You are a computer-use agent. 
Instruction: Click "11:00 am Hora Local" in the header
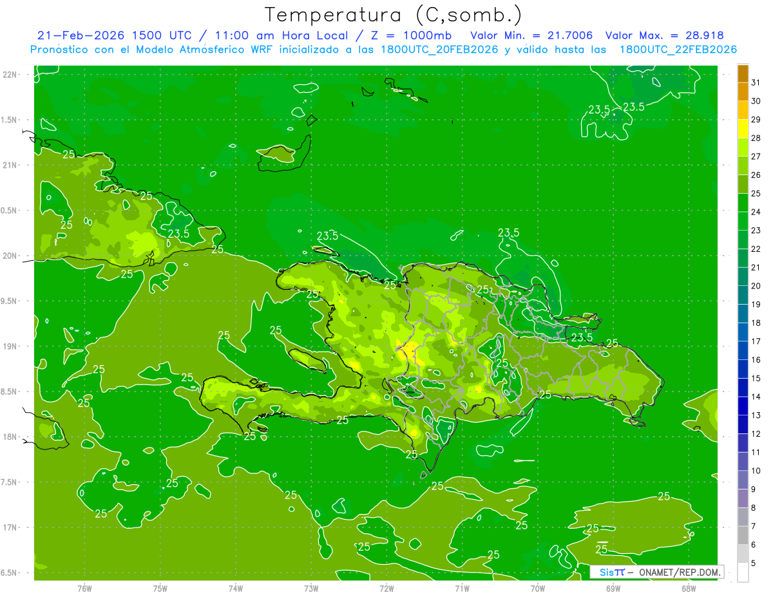[281, 35]
